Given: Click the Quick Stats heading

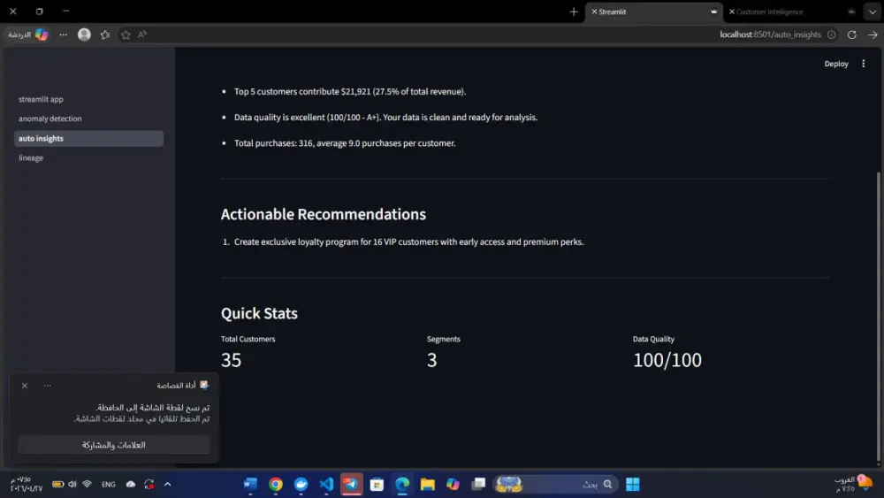Looking at the screenshot, I should click(x=259, y=314).
